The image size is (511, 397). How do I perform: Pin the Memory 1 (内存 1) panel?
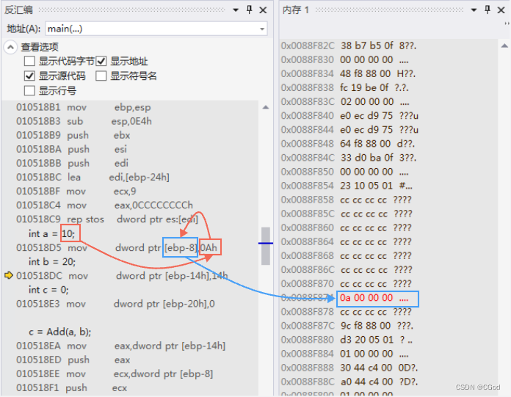tap(488, 10)
